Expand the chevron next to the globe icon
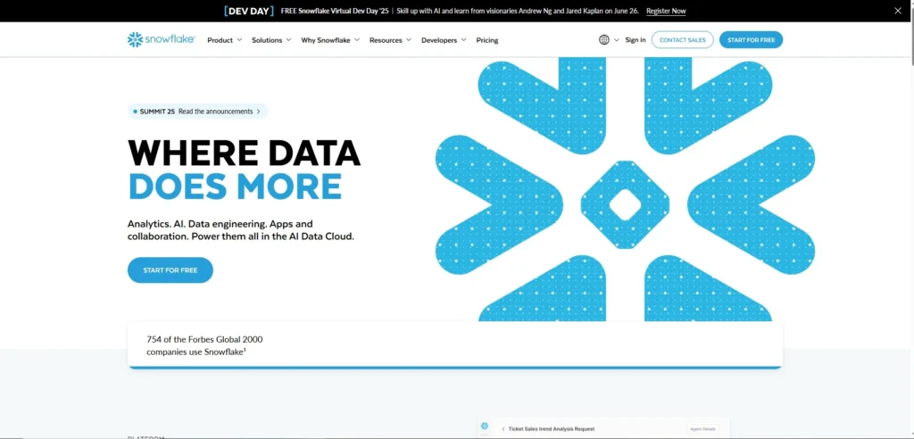This screenshot has width=914, height=439. pos(616,39)
